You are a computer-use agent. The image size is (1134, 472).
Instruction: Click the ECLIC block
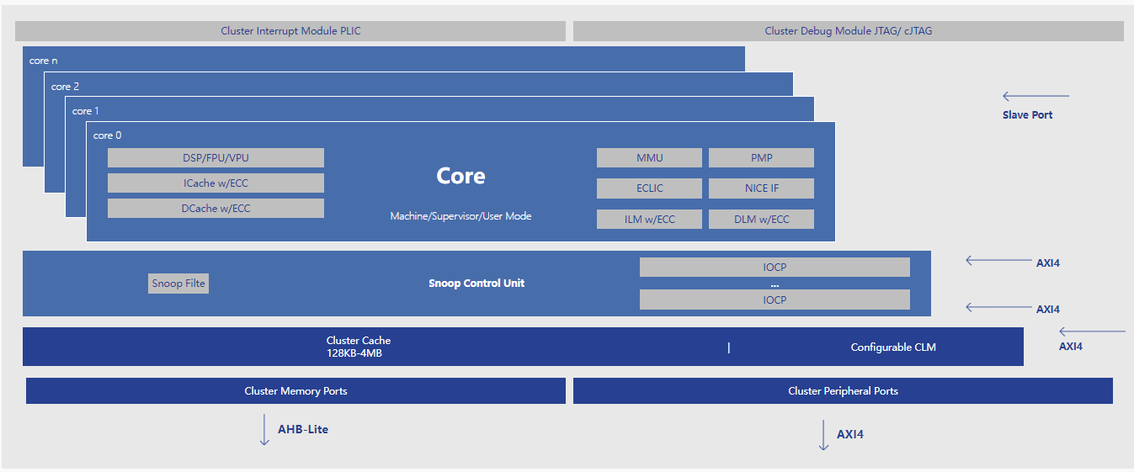(x=649, y=188)
